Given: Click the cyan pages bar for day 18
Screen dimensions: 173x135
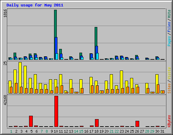Looking at the screenshot, I should tap(97, 56).
